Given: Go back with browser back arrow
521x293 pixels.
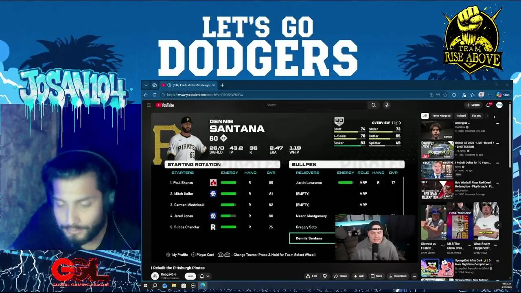Looking at the screenshot, I should [146, 95].
